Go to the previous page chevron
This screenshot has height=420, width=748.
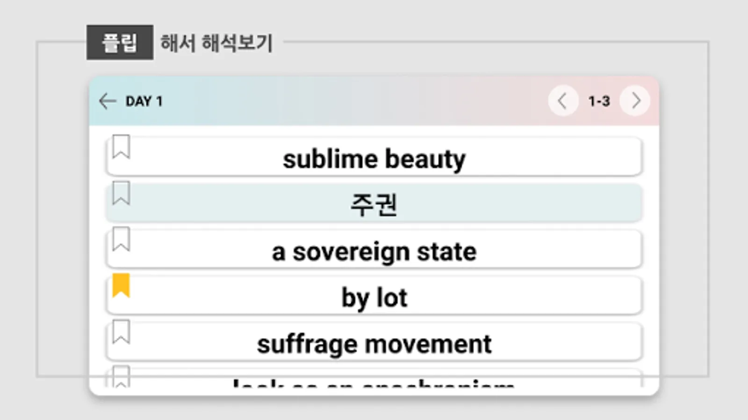click(562, 101)
